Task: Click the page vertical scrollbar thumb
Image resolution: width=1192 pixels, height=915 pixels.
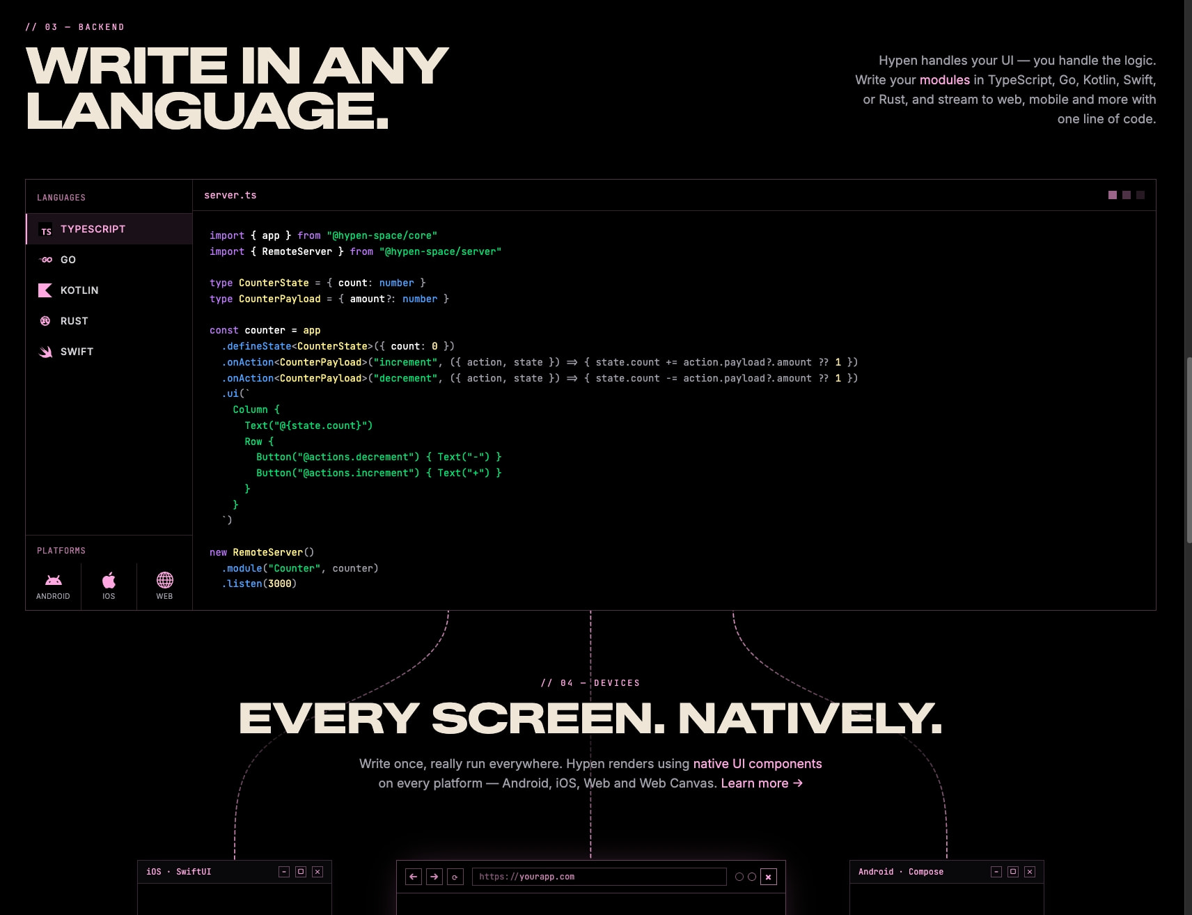Action: click(1189, 450)
